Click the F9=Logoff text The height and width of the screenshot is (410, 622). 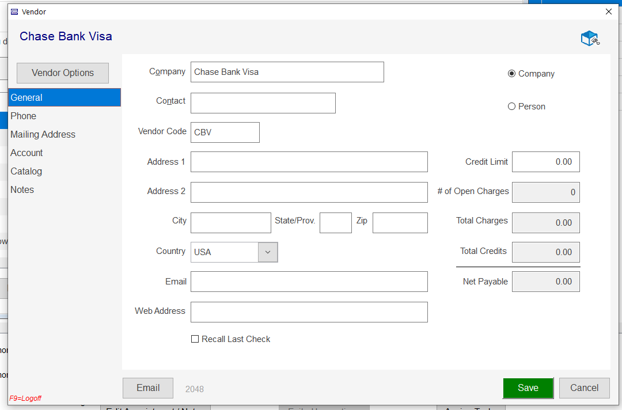[x=25, y=398]
